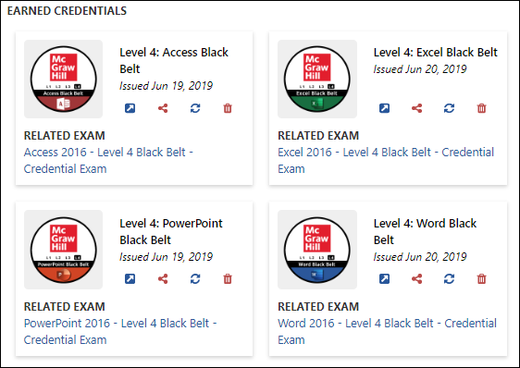Refresh the Word Black Belt credential

point(449,279)
